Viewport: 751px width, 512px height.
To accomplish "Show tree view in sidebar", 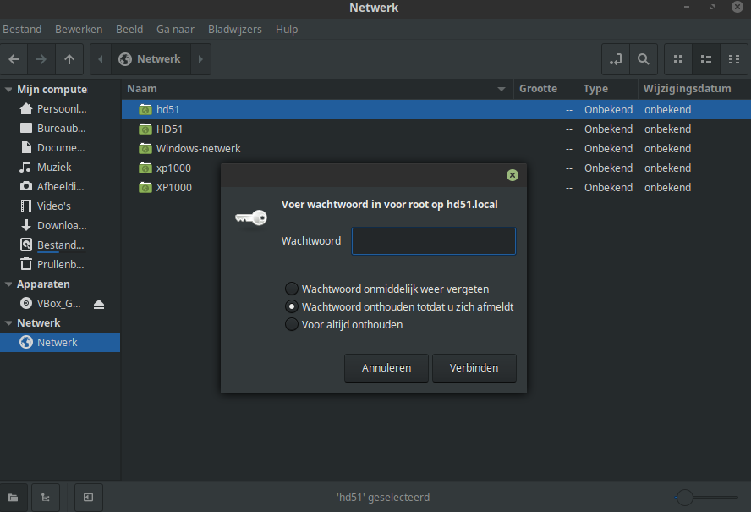I will 46,497.
